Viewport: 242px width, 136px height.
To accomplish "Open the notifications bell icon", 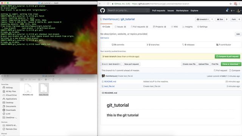I will click(x=227, y=11).
